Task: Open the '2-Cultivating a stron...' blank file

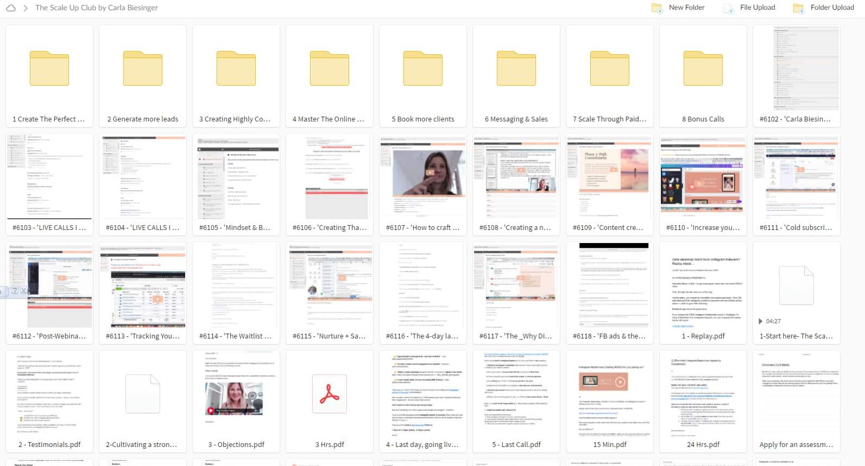Action: click(x=142, y=394)
